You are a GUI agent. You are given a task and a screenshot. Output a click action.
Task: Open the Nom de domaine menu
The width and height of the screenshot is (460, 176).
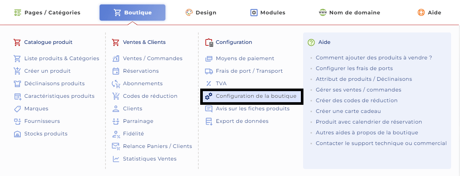coord(349,13)
